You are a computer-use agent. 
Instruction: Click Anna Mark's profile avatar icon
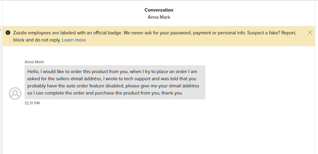pyautogui.click(x=15, y=93)
